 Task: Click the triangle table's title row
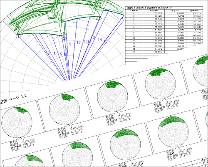[164, 8]
